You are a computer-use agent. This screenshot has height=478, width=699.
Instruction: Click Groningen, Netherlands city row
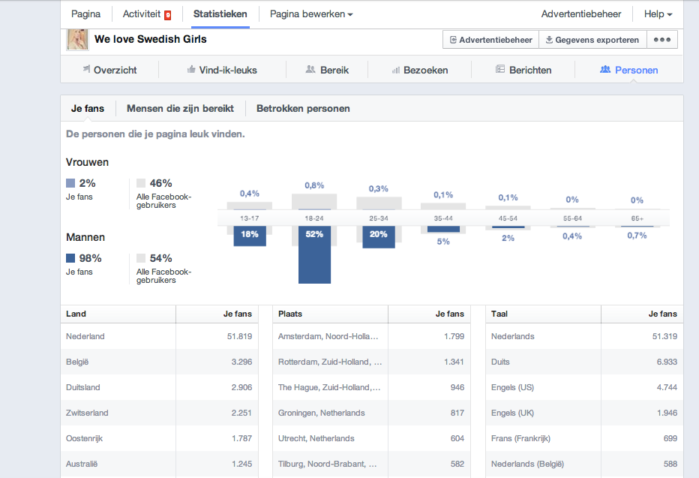click(x=371, y=413)
